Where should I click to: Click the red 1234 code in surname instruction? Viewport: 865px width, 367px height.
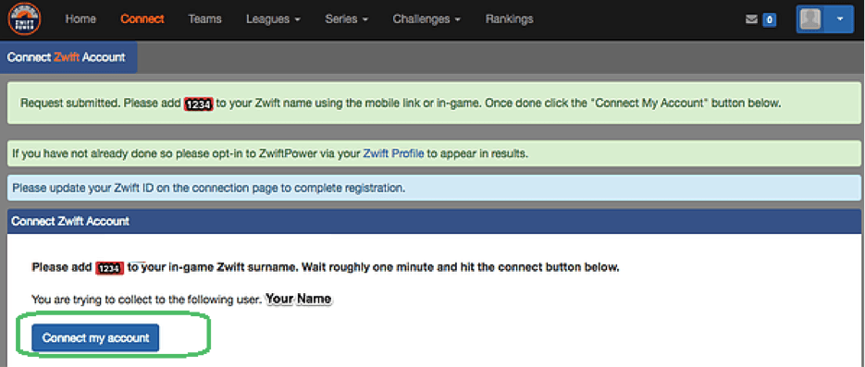[110, 268]
